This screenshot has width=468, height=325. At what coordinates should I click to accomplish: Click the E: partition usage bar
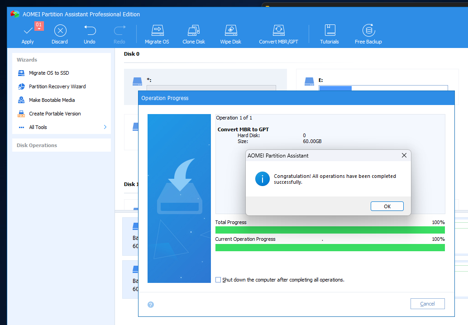click(383, 88)
